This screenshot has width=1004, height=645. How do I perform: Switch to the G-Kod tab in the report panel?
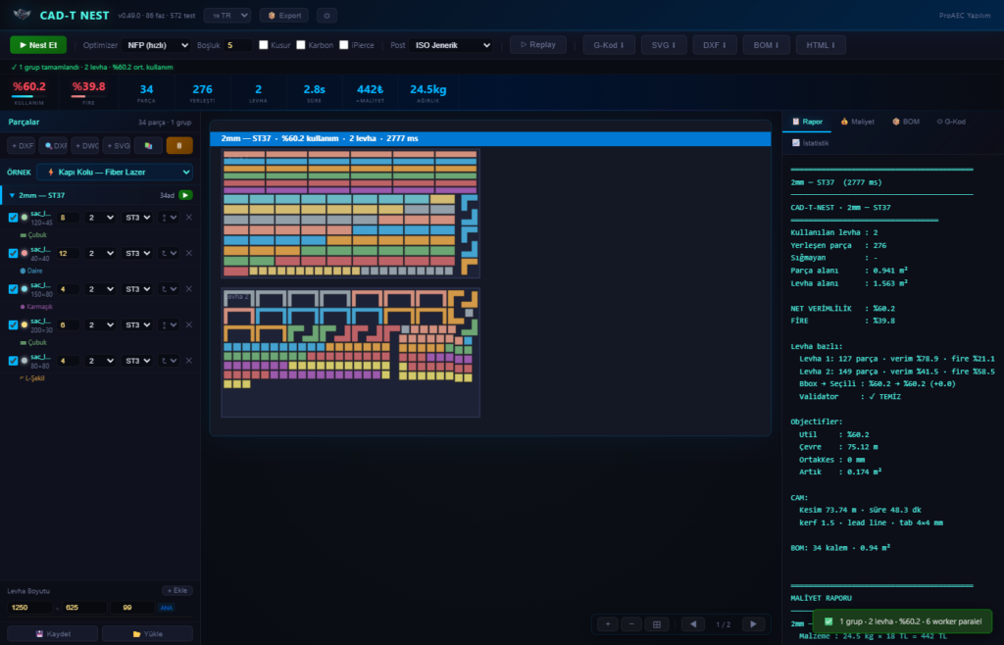[x=951, y=122]
